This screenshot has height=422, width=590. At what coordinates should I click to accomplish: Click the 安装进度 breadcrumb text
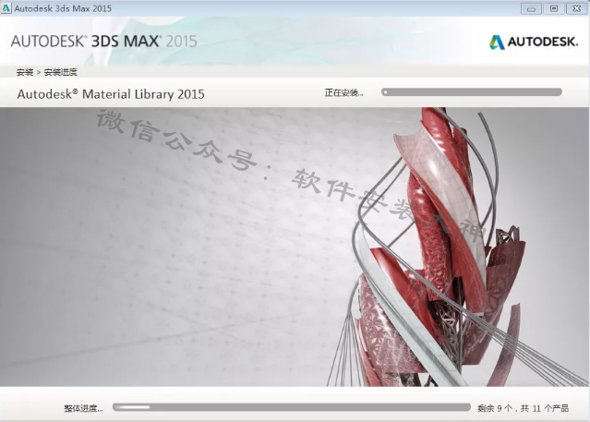pyautogui.click(x=60, y=72)
